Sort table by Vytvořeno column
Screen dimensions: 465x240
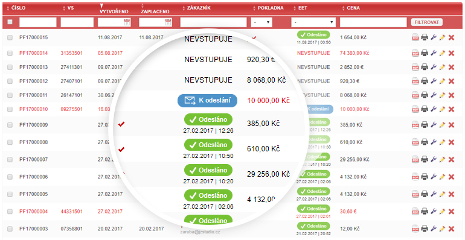click(114, 11)
